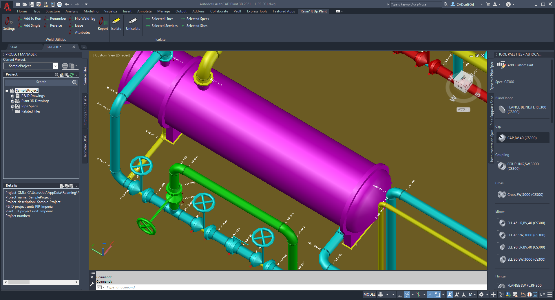Image resolution: width=555 pixels, height=300 pixels.
Task: Click the CADsoftOrl account sign-in
Action: 463,4
